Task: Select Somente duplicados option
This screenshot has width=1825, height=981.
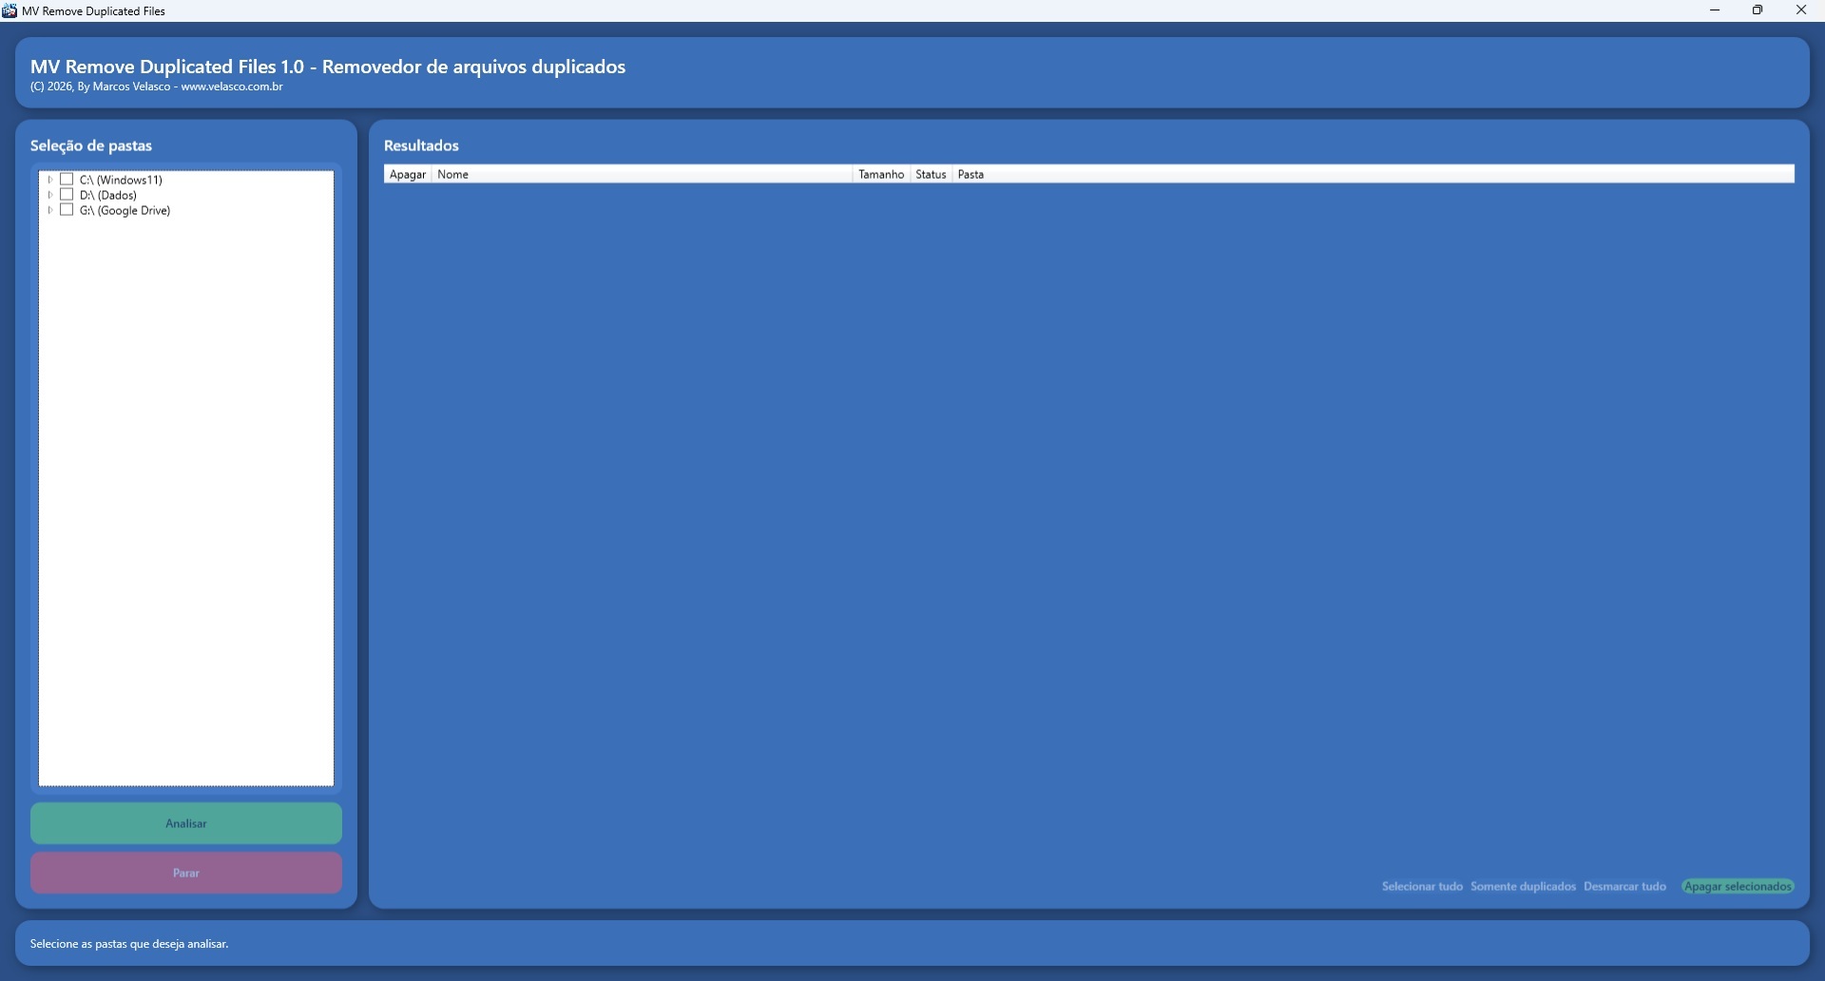Action: click(x=1523, y=887)
